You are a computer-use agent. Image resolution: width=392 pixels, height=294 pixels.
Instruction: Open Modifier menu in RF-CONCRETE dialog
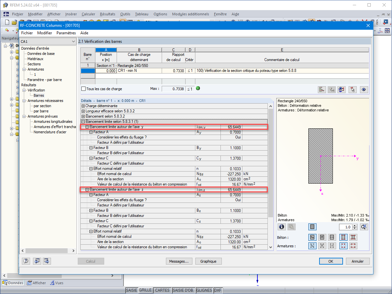44,33
